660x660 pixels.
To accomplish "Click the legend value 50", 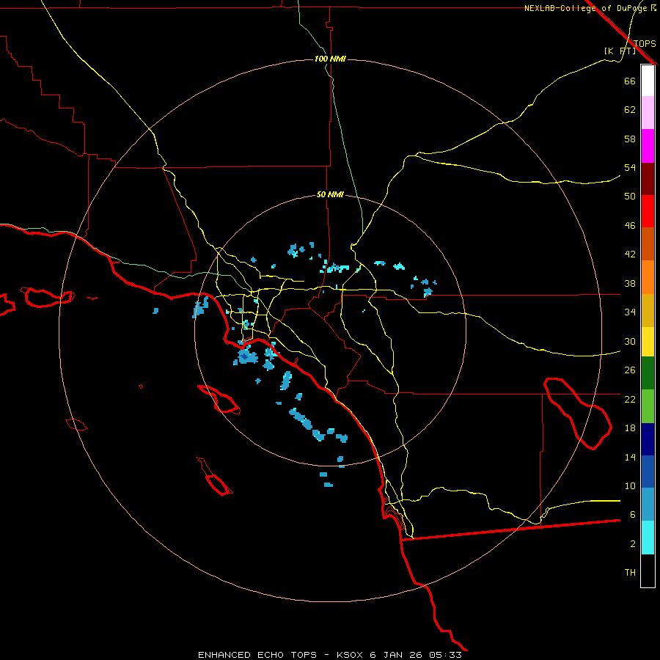I will click(x=630, y=196).
